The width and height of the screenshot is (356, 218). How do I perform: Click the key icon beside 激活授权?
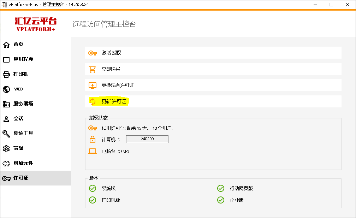[92, 53]
